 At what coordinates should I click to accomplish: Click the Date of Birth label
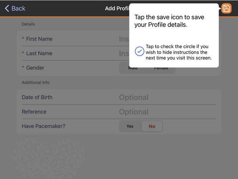(37, 98)
